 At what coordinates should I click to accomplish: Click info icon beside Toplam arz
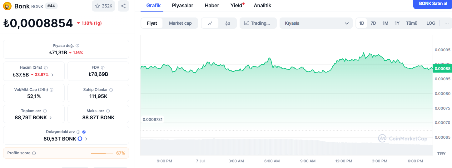[45, 111]
